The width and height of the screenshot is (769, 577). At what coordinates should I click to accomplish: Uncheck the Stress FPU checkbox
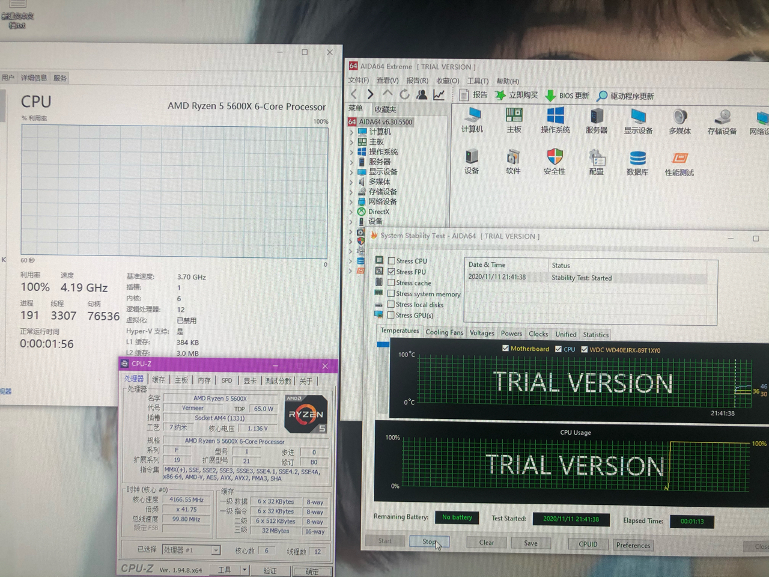click(392, 272)
